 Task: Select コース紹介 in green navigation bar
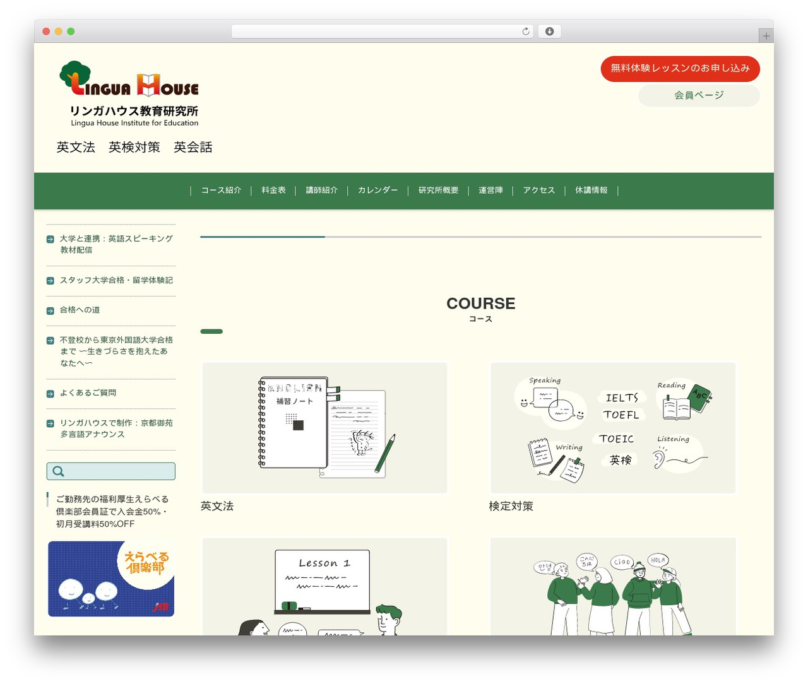(x=221, y=191)
